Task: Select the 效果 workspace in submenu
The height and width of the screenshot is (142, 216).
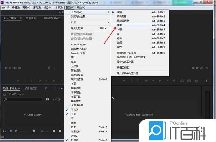Action: click(120, 25)
